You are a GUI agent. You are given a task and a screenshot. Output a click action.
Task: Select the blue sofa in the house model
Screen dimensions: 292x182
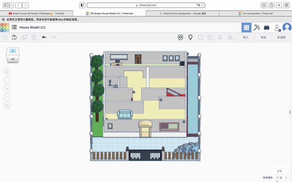point(125,114)
